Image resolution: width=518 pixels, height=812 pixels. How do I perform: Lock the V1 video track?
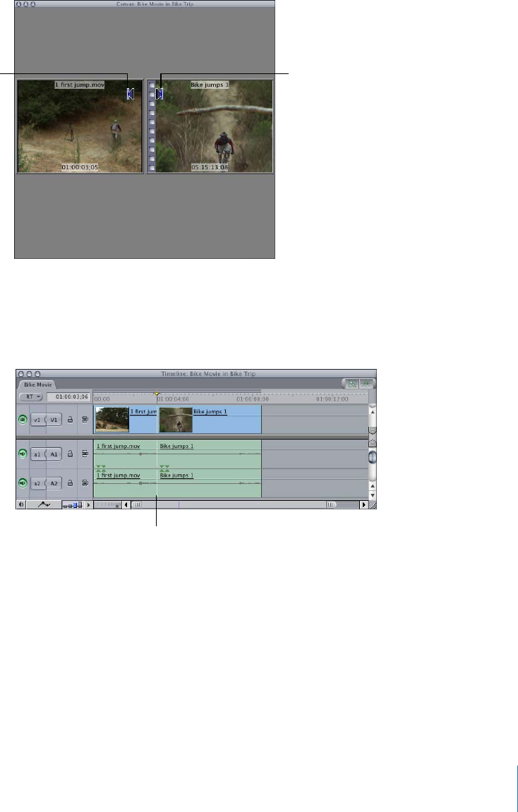[71, 419]
